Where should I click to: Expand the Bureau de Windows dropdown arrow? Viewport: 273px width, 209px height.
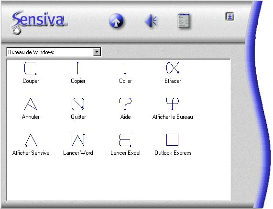pyautogui.click(x=97, y=52)
